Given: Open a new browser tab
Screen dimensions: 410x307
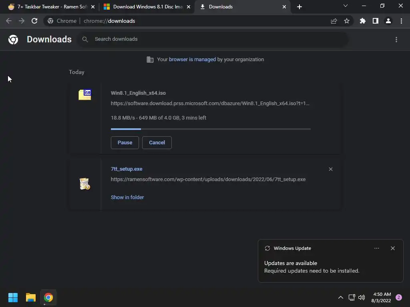Looking at the screenshot, I should 299,7.
